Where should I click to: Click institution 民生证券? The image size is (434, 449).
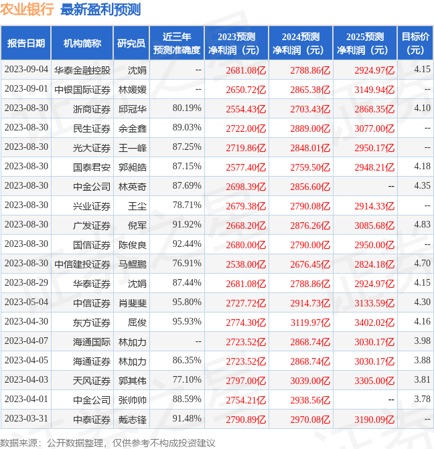pyautogui.click(x=92, y=128)
